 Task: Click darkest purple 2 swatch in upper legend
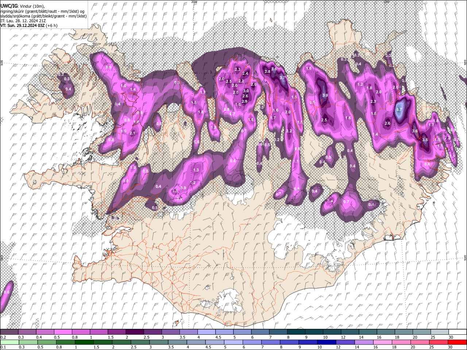[x=135, y=332]
